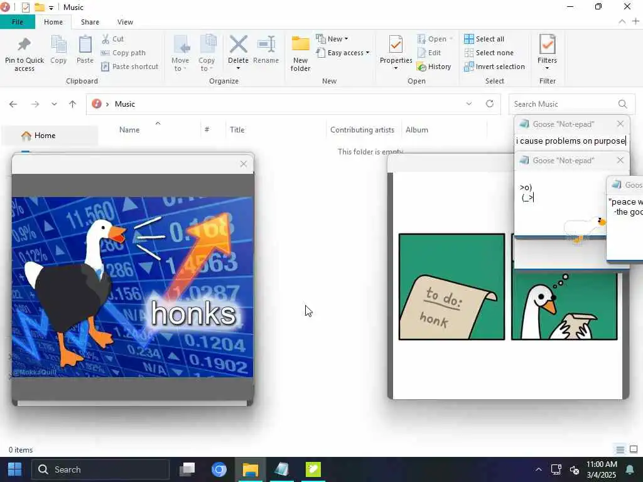Open the Filters dropdown
The width and height of the screenshot is (643, 482).
tap(547, 53)
